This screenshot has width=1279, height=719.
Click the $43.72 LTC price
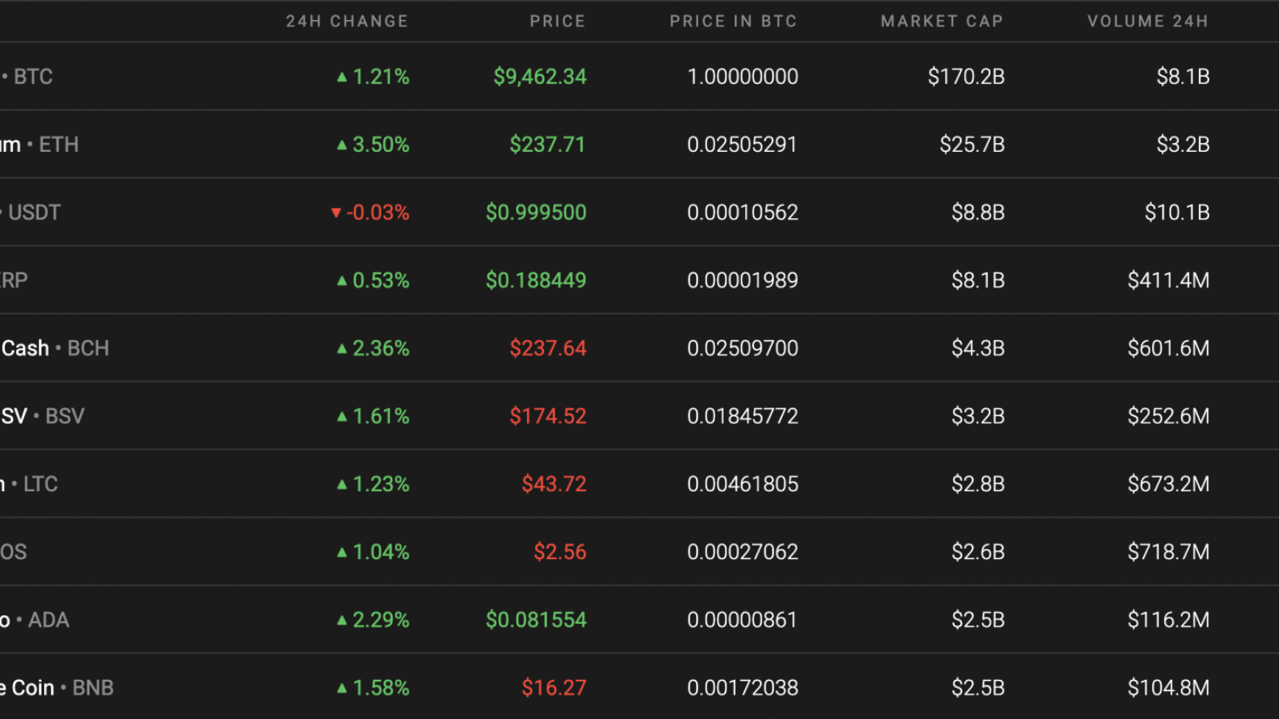click(x=554, y=484)
